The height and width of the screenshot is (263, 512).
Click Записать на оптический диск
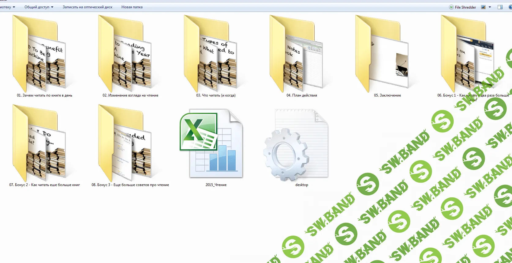click(x=88, y=7)
